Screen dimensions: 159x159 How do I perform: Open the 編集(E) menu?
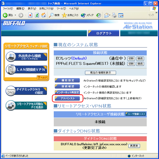20,8
